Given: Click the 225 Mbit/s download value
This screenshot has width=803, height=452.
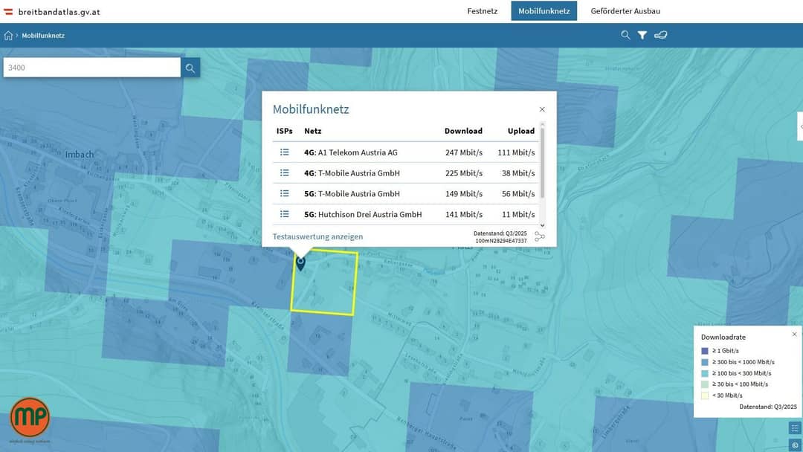Looking at the screenshot, I should (x=464, y=173).
